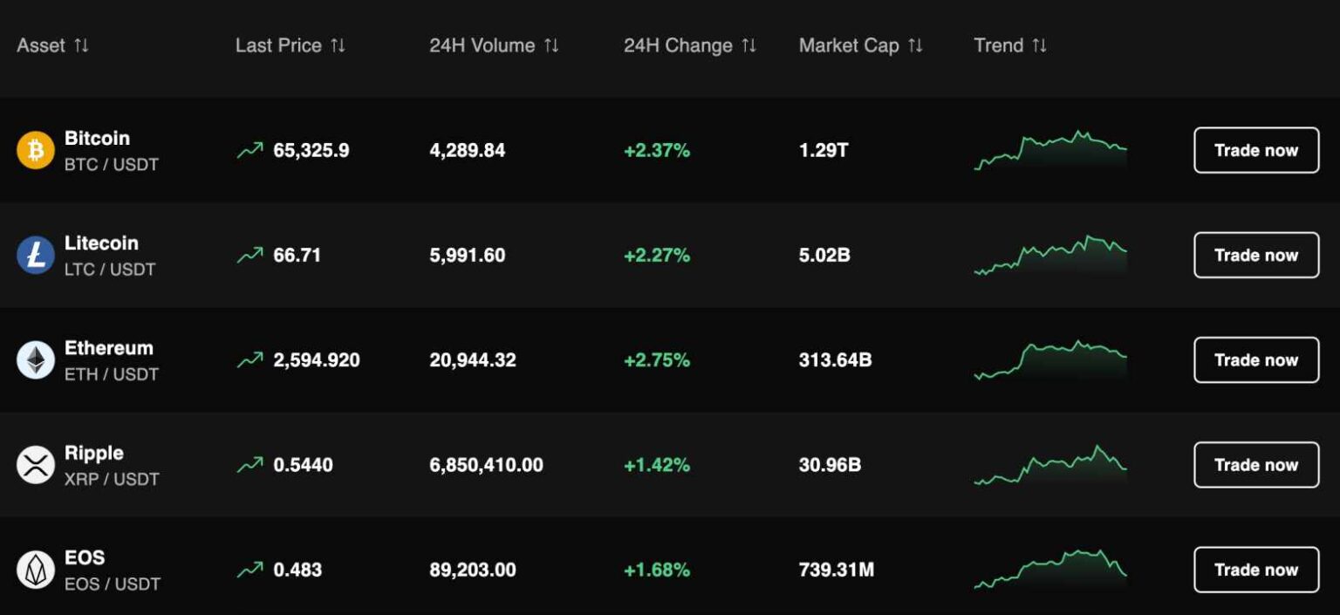This screenshot has height=615, width=1340.
Task: Click the green price arrow beside Bitcoin's price
Action: click(250, 149)
